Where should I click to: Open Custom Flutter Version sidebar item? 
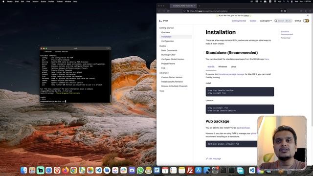coord(172,77)
